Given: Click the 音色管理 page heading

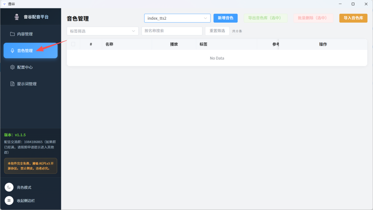Looking at the screenshot, I should pyautogui.click(x=78, y=19).
